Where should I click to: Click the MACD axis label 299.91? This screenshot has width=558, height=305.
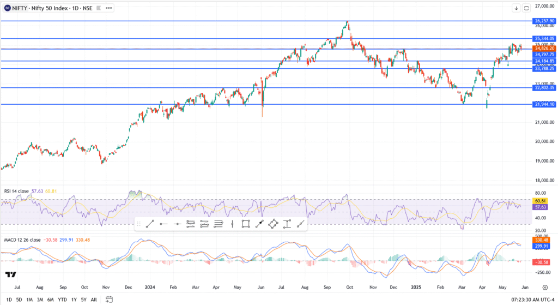[x=541, y=246]
